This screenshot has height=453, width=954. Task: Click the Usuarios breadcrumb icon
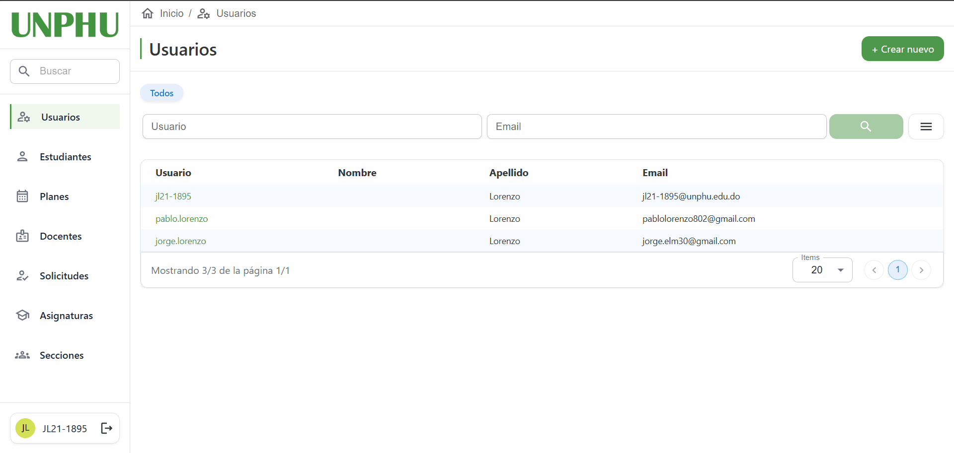pos(204,13)
